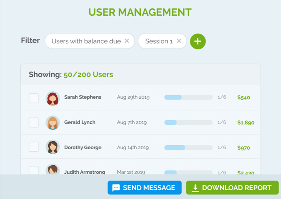Image resolution: width=281 pixels, height=199 pixels.
Task: Click Dorothy George's avatar
Action: pos(53,147)
